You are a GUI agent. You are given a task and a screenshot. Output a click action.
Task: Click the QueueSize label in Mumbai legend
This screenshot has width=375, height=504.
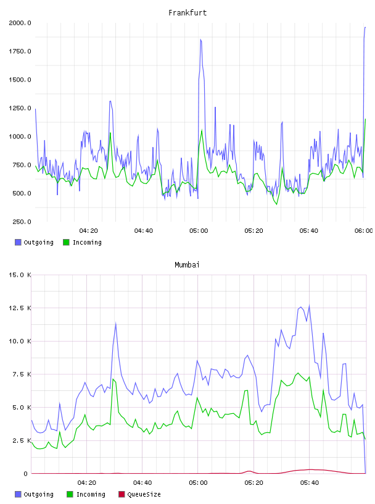coord(144,495)
